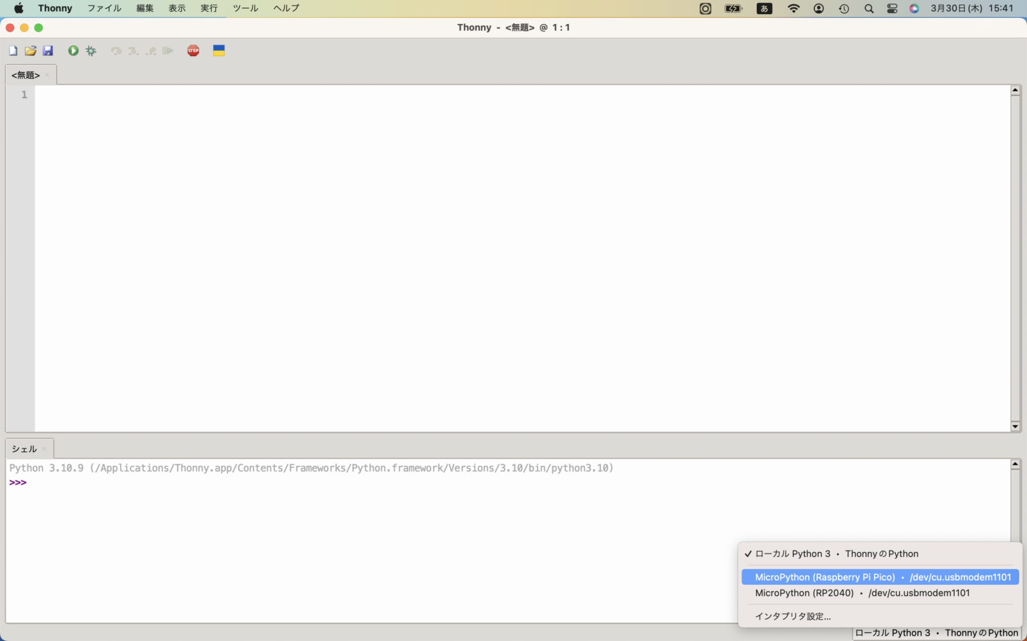Select the <無題> editor tab
The width and height of the screenshot is (1027, 641).
click(26, 75)
